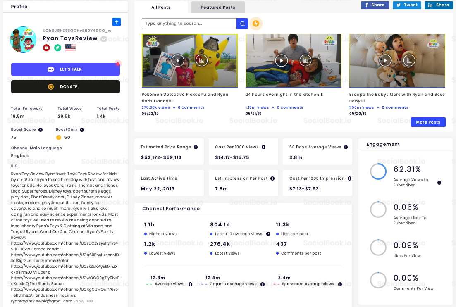The image size is (456, 307).
Task: Click 1.16m views link
Action: 257,107
